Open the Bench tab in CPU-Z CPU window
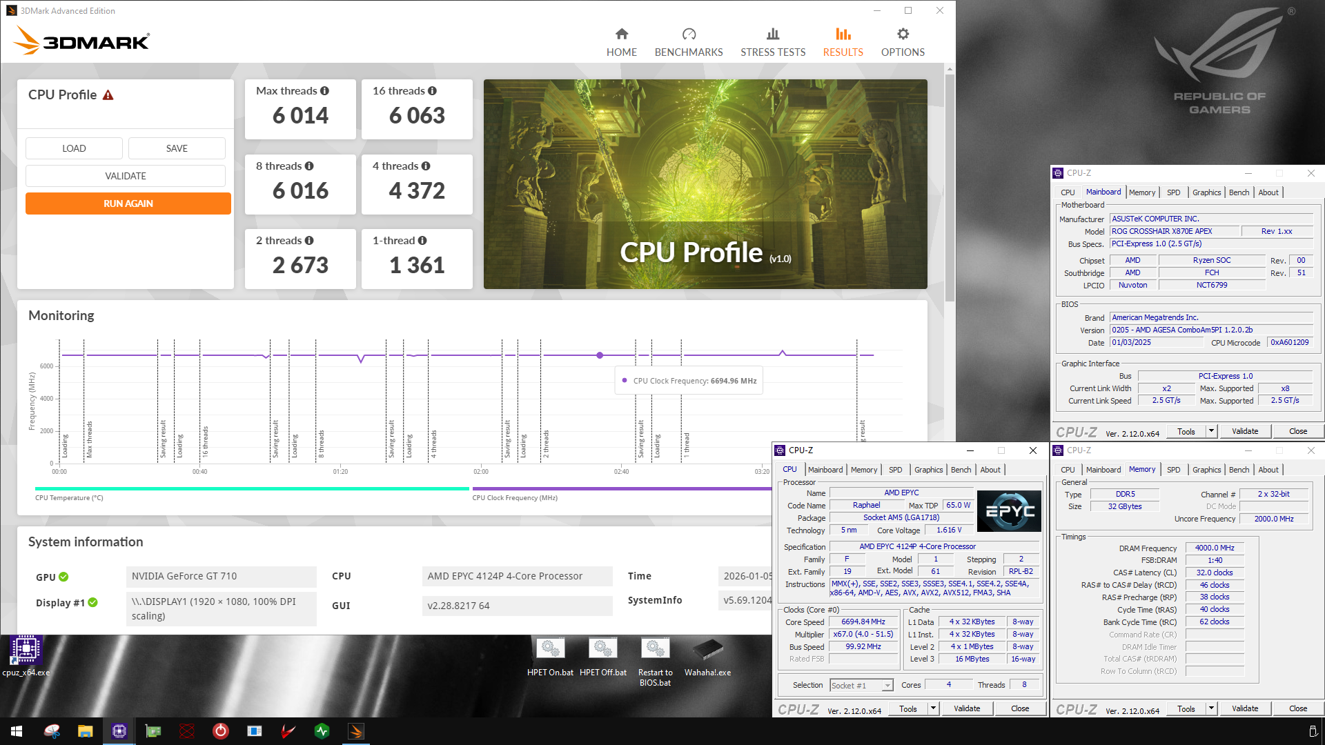The width and height of the screenshot is (1325, 745). pyautogui.click(x=961, y=470)
